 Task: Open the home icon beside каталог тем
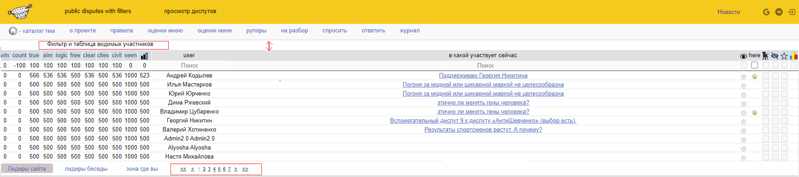coord(13,31)
